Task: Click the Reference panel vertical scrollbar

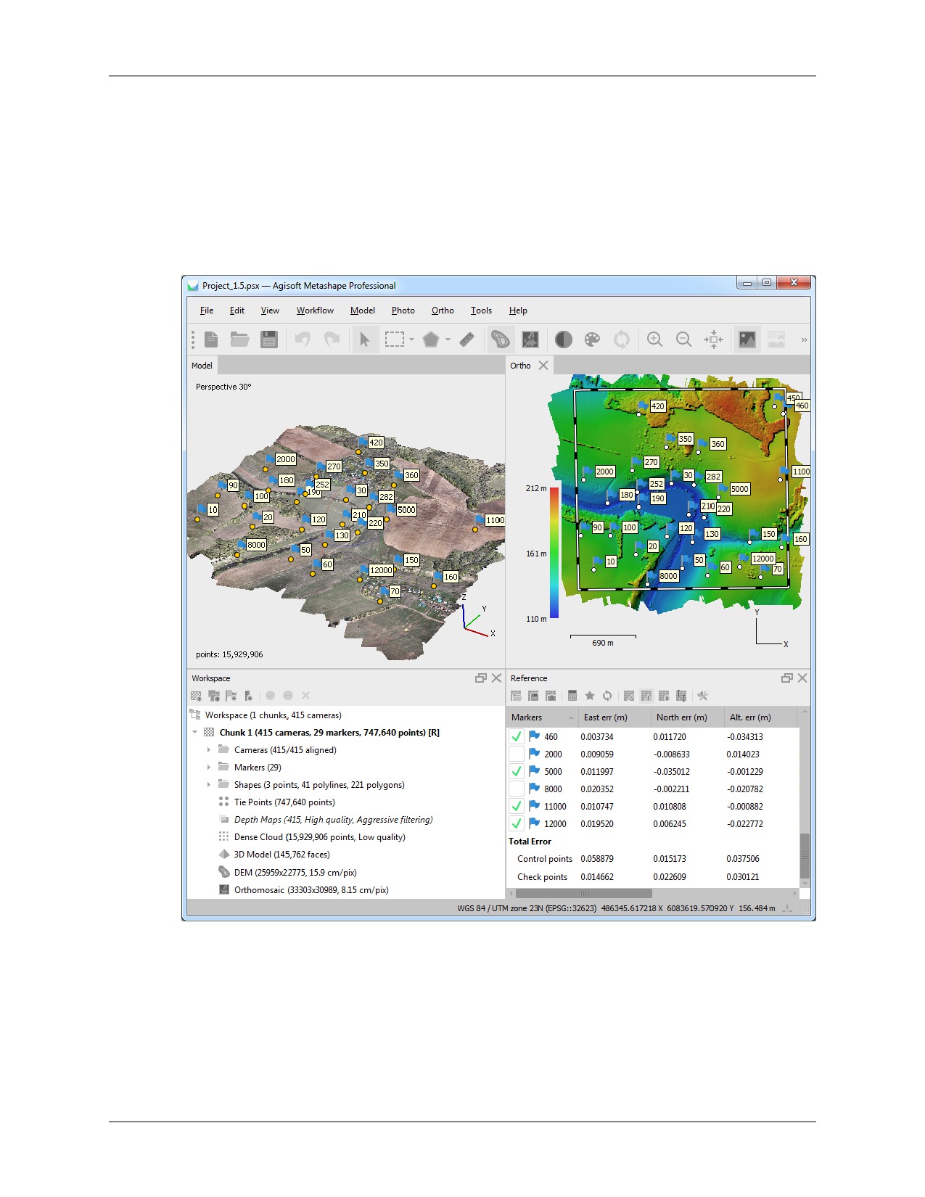Action: tap(804, 856)
